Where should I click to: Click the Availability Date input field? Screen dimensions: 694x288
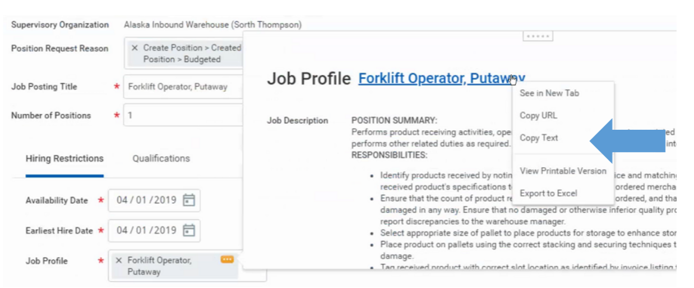tap(154, 200)
